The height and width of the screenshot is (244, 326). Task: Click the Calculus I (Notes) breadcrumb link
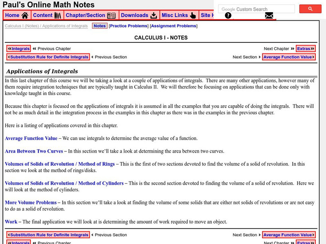(x=22, y=26)
